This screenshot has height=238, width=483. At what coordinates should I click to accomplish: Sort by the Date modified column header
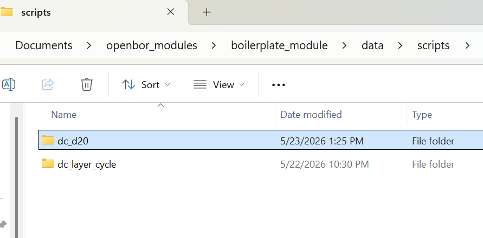point(311,115)
